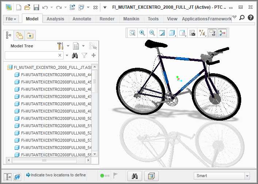Toggle the navigator display icon in status bar
This screenshot has width=258, height=184.
[x=8, y=177]
